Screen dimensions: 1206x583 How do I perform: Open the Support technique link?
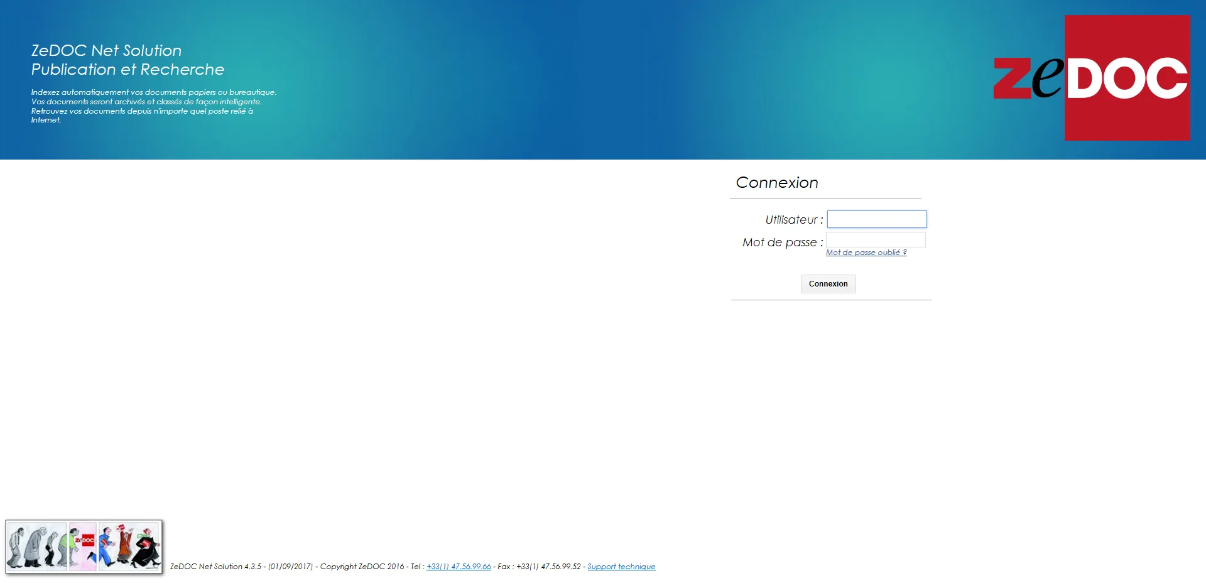pos(621,567)
